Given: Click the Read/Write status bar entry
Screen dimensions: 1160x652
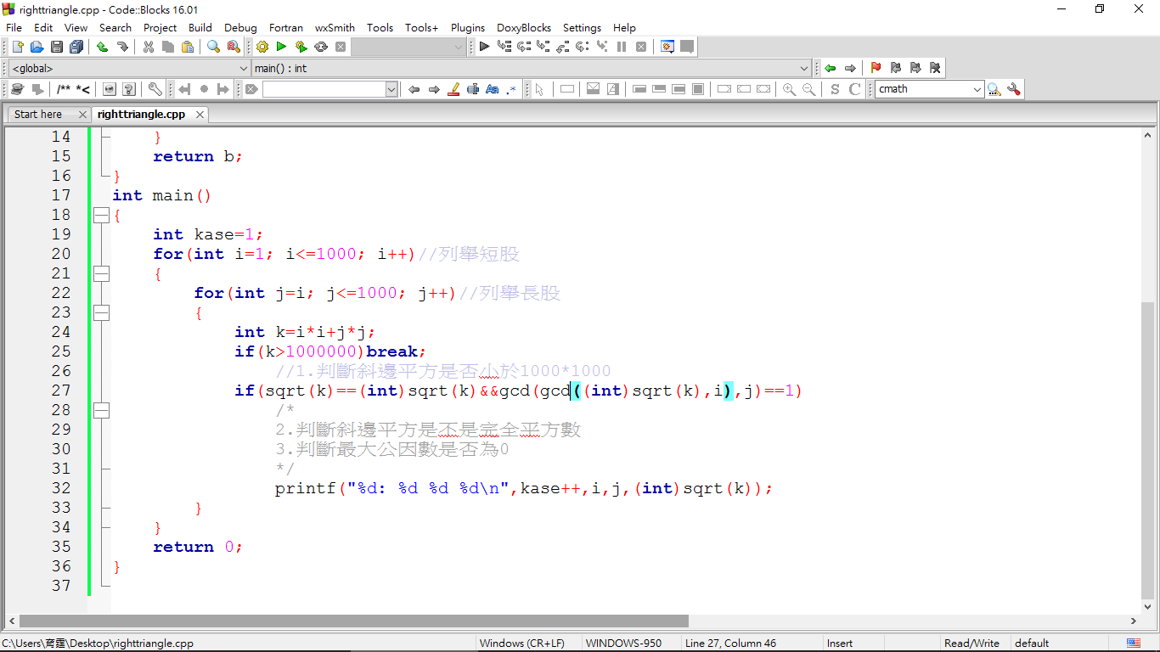Looking at the screenshot, I should point(971,644).
